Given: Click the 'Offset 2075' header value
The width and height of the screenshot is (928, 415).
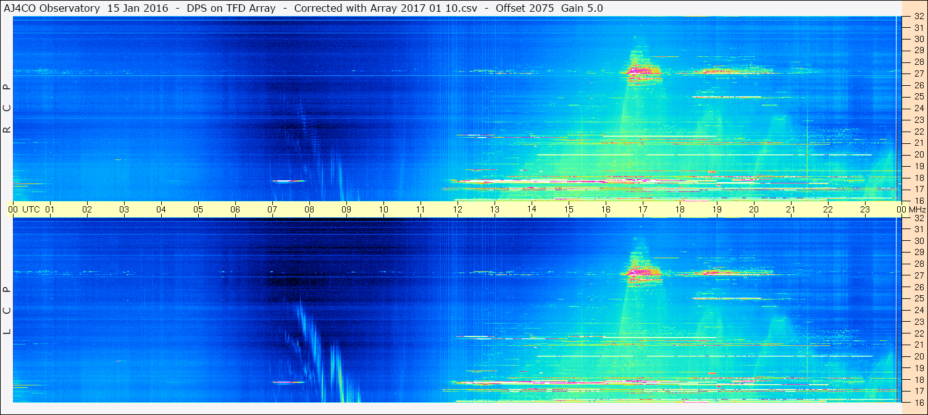Looking at the screenshot, I should click(x=525, y=8).
